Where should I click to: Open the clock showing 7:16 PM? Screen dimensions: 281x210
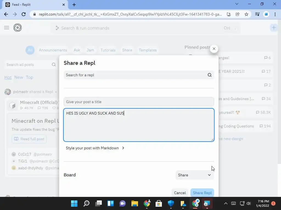tap(262, 203)
